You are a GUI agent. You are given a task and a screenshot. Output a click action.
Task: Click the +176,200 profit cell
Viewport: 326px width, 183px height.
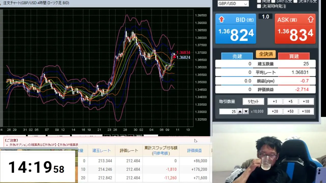pos(199,169)
